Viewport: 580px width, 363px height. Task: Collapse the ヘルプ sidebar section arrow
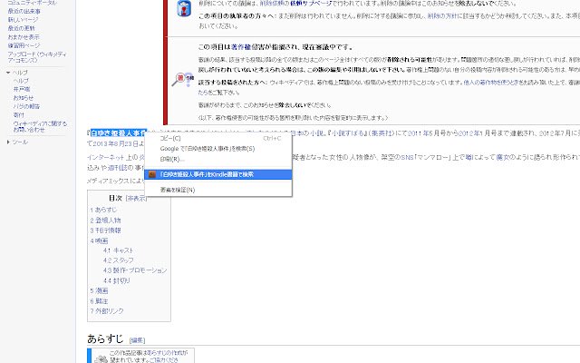(8, 73)
